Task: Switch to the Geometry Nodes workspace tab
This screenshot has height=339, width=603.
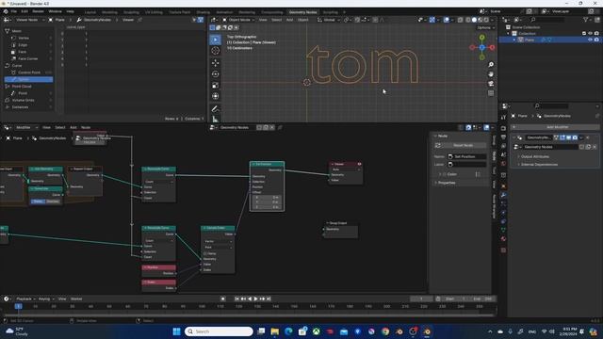Action: tap(302, 12)
